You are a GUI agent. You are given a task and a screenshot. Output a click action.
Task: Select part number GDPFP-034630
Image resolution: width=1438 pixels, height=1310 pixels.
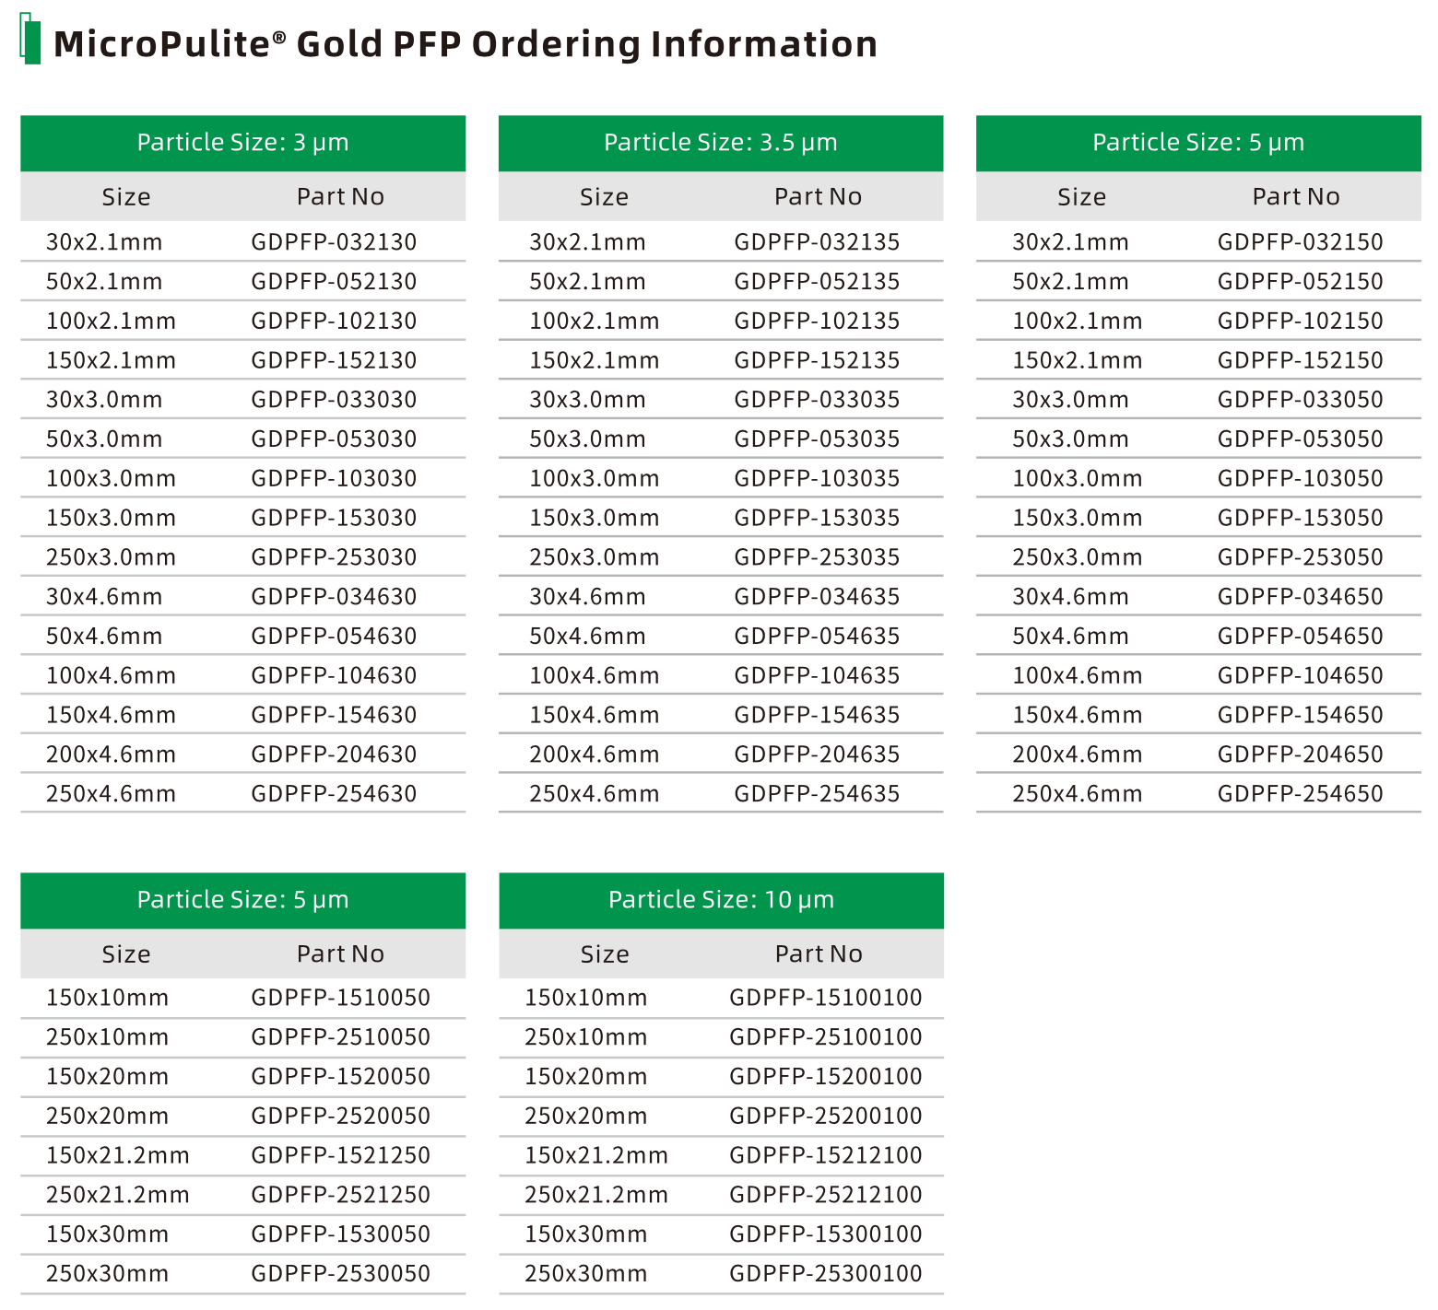[x=334, y=597]
